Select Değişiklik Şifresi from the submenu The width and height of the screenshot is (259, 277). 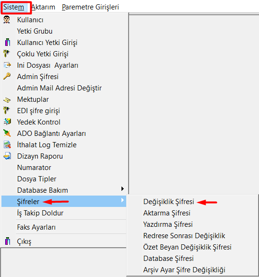tap(169, 202)
